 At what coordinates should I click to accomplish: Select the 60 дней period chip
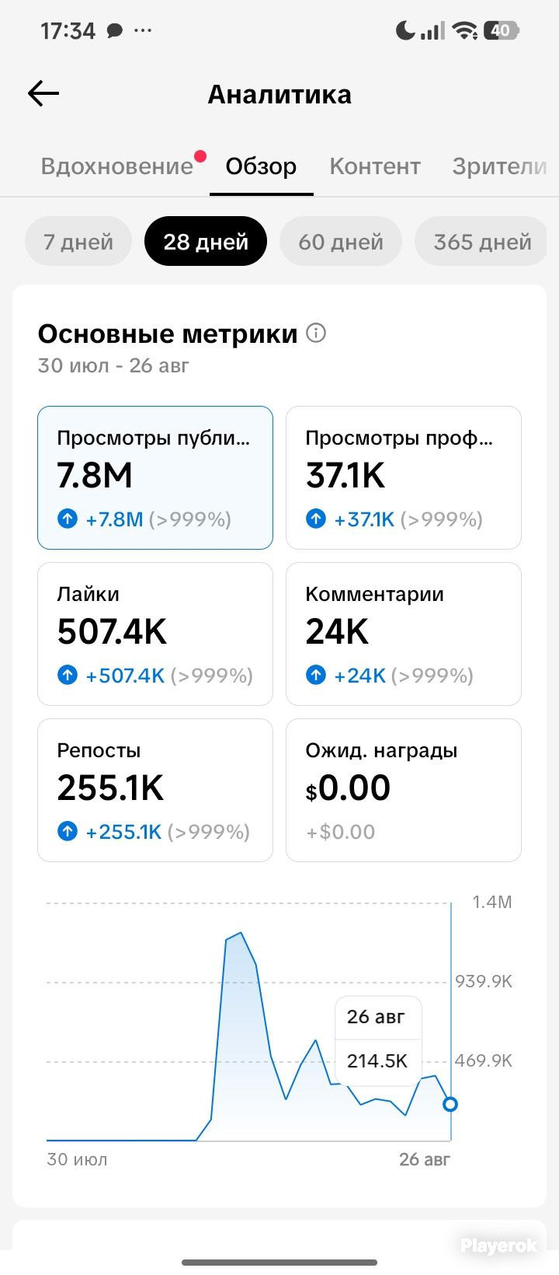tap(341, 241)
